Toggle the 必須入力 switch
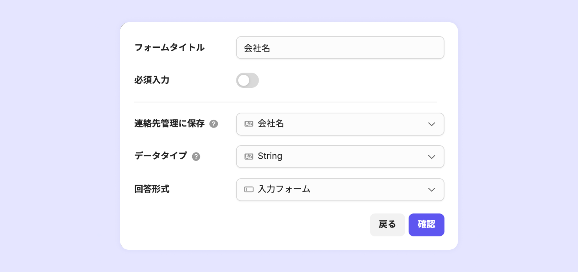 [247, 80]
